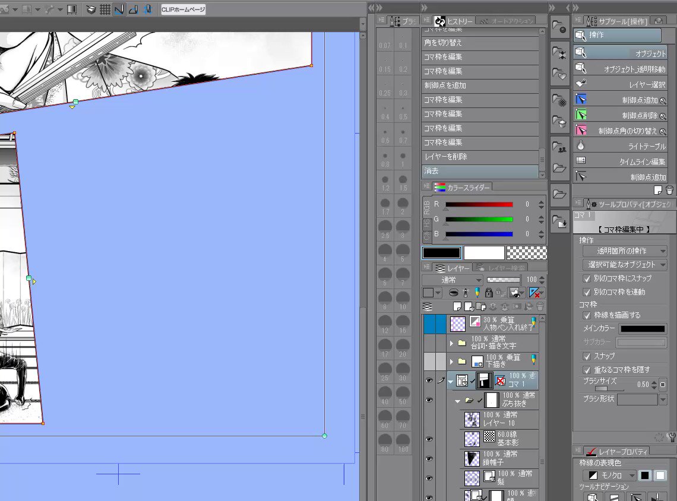
Task: Open メインカラー black swatch
Action: pos(643,329)
